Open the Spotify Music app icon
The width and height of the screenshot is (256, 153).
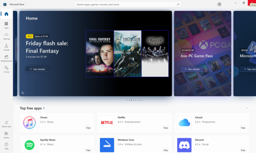(x=29, y=145)
